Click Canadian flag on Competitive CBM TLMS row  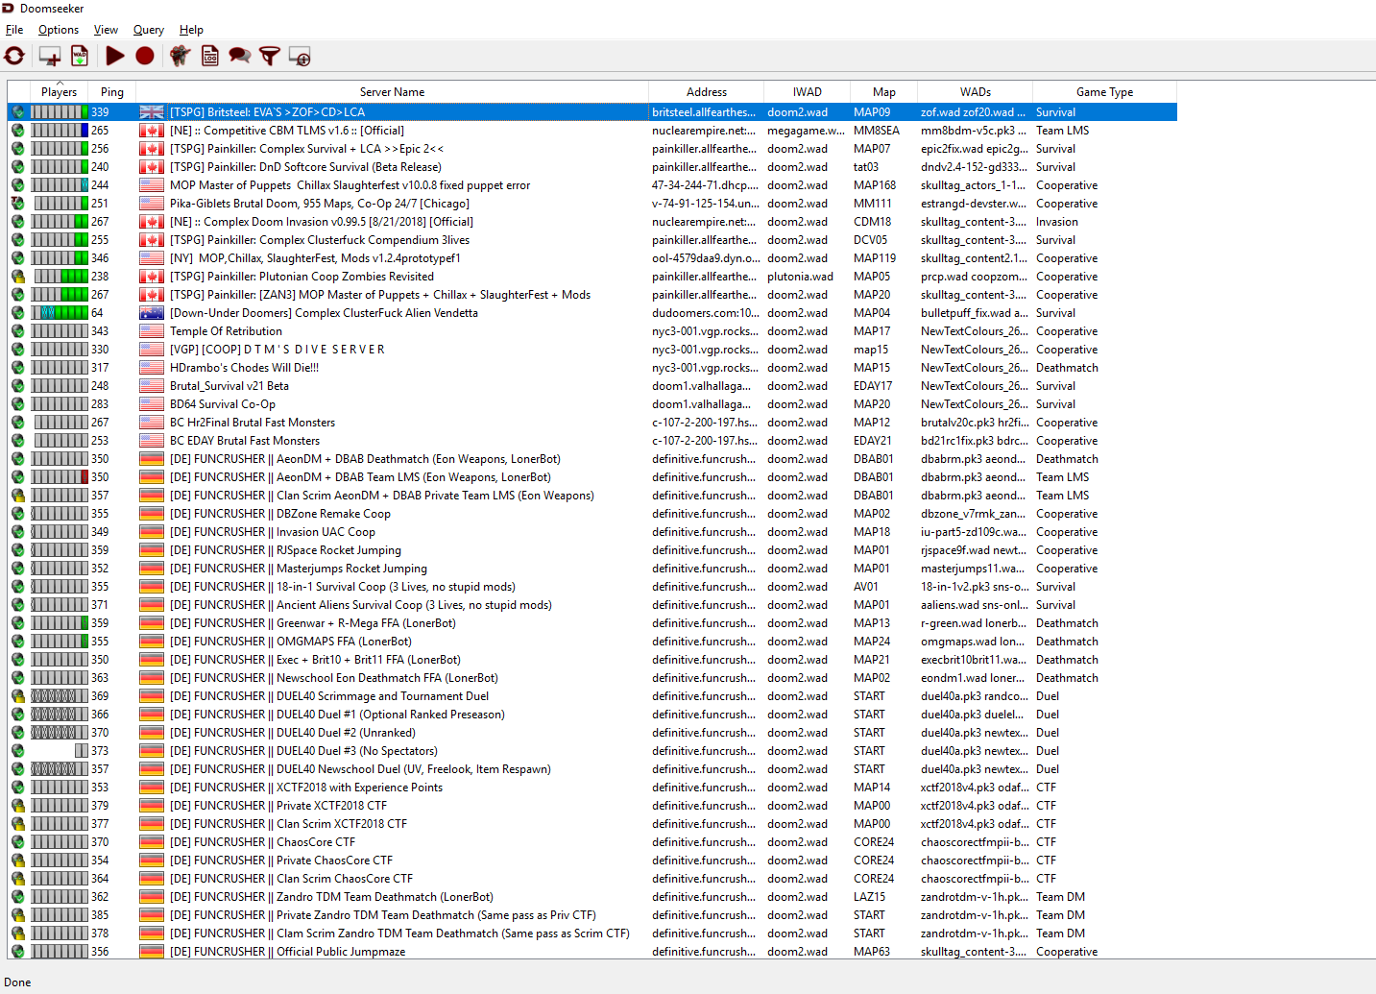152,131
